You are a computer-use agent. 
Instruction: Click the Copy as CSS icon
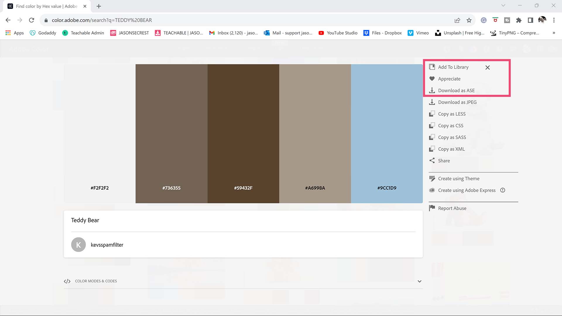point(432,126)
